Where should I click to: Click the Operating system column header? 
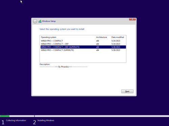[68, 37]
